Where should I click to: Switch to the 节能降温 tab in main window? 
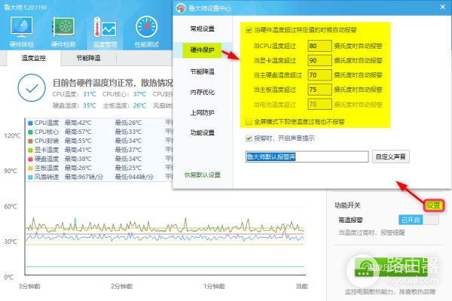coord(88,58)
